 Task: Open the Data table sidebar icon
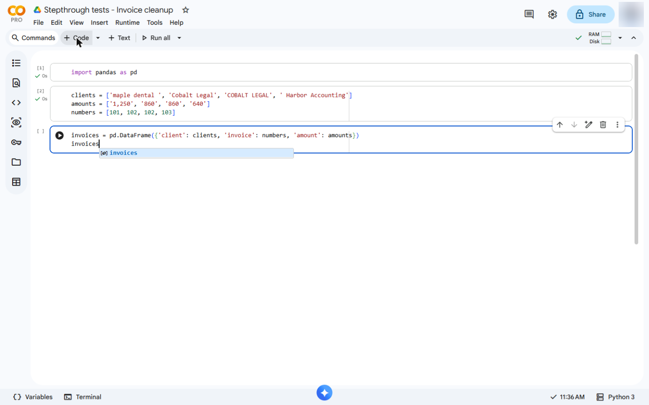click(16, 182)
